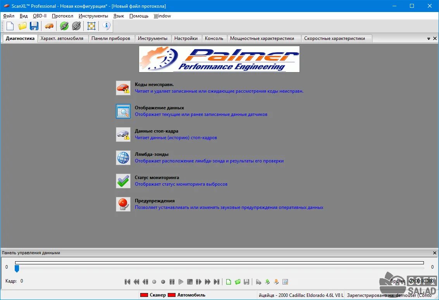Open the Window menu
Viewport: 439px width, 300px height.
[x=162, y=16]
